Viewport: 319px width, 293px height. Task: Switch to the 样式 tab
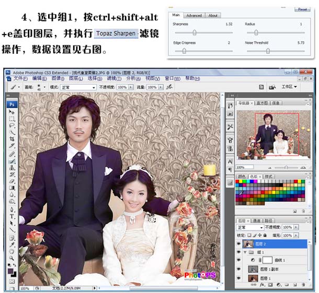(269, 177)
